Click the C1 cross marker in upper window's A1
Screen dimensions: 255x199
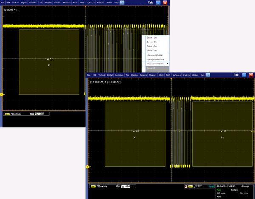click(x=48, y=59)
